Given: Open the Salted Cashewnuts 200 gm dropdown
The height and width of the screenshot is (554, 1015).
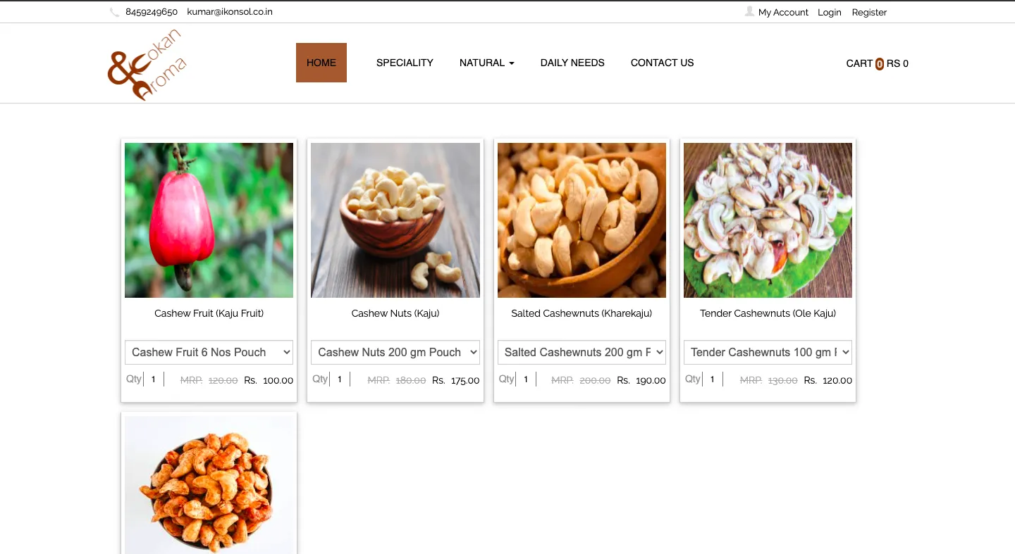Looking at the screenshot, I should point(582,352).
